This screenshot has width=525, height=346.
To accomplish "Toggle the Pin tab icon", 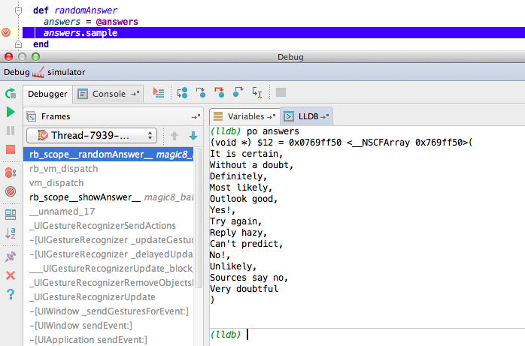I will [x=11, y=257].
